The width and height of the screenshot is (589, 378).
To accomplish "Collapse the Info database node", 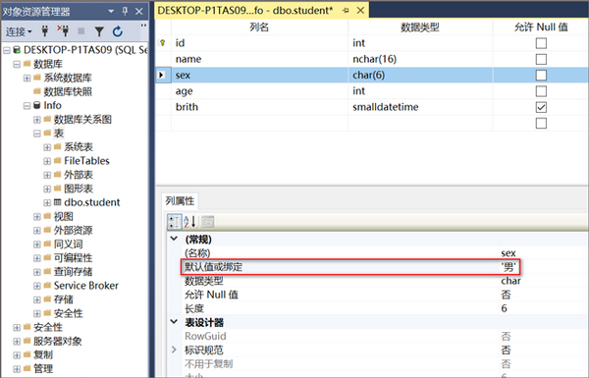I will [x=27, y=106].
